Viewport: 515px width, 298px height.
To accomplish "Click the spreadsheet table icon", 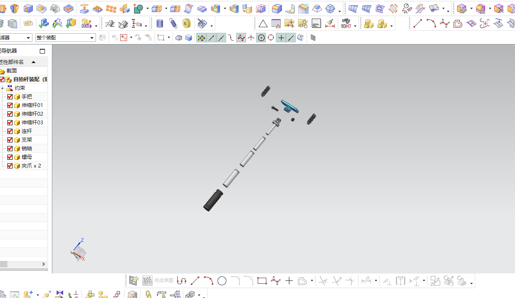I will [x=276, y=24].
